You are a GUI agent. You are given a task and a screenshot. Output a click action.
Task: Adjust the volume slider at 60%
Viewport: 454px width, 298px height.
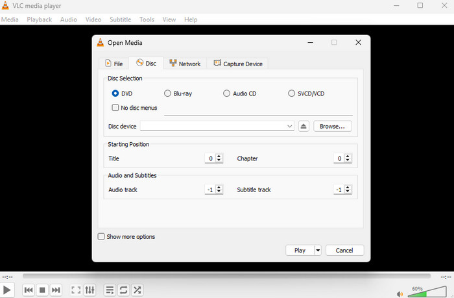coord(427,292)
